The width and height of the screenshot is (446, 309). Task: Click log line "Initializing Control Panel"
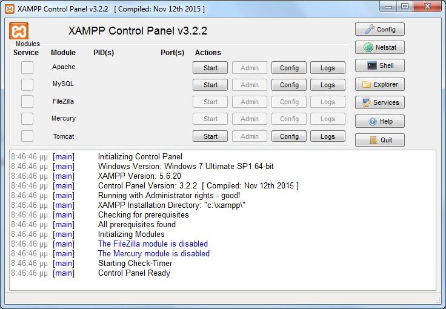tap(140, 157)
